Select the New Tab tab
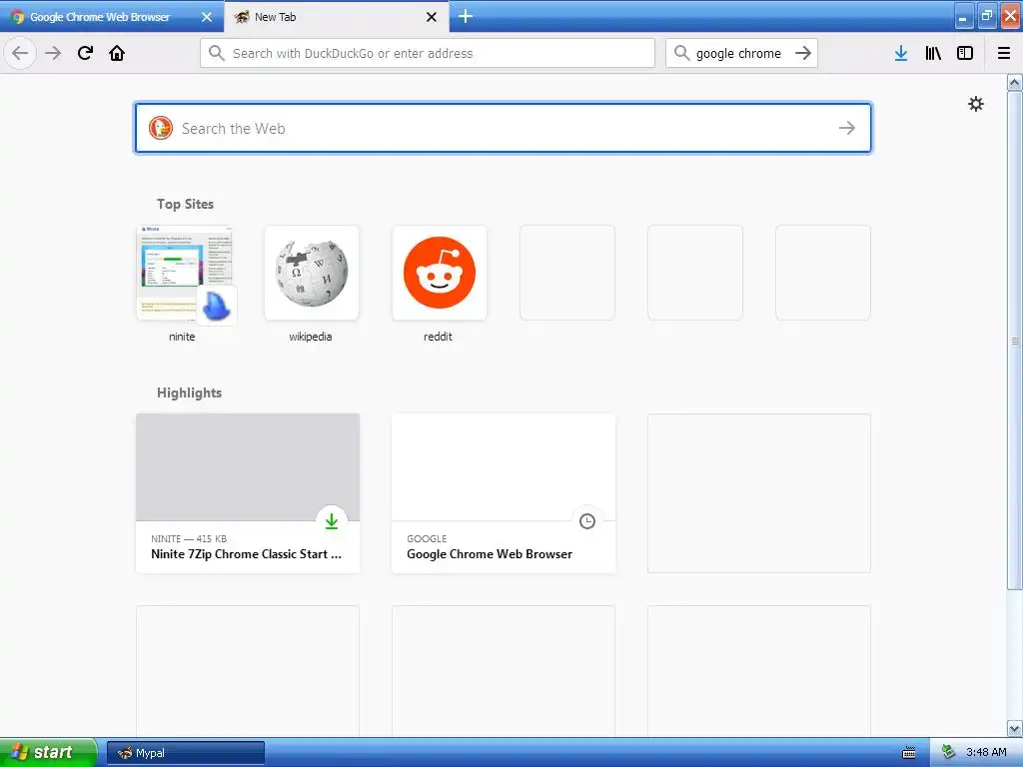 coord(336,17)
